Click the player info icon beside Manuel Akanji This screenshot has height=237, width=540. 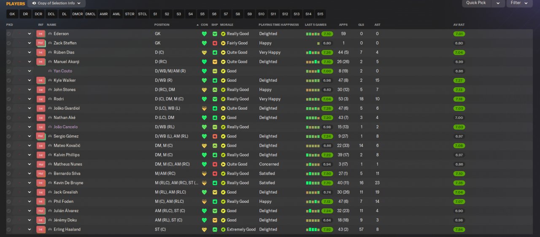[x=50, y=62]
